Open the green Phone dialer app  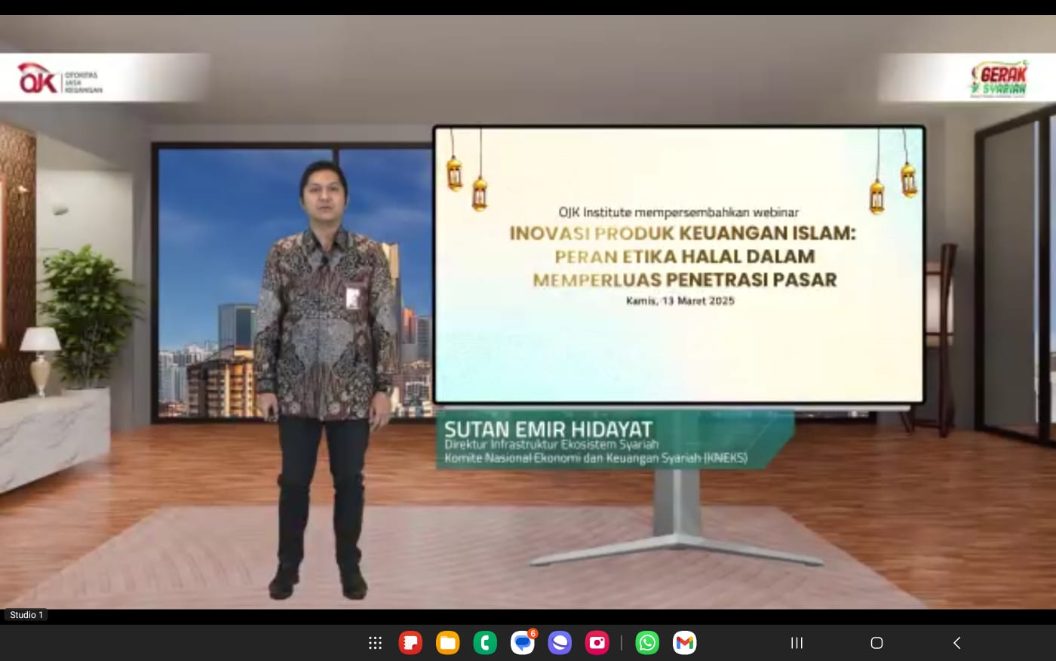(484, 643)
